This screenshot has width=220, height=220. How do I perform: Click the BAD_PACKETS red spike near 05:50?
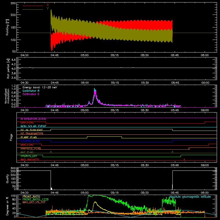point(184,159)
